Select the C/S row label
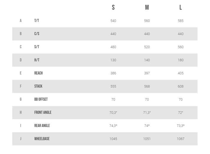The width and height of the screenshot is (210, 154). click(x=37, y=34)
